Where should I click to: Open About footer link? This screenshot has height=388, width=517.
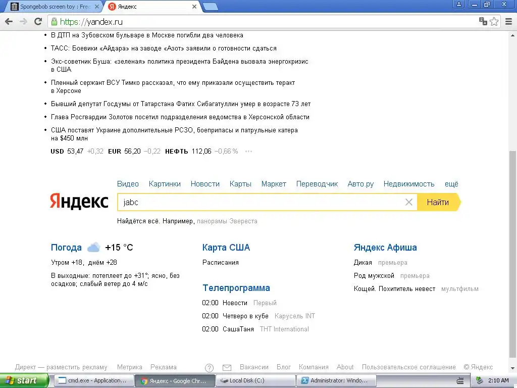click(x=345, y=367)
